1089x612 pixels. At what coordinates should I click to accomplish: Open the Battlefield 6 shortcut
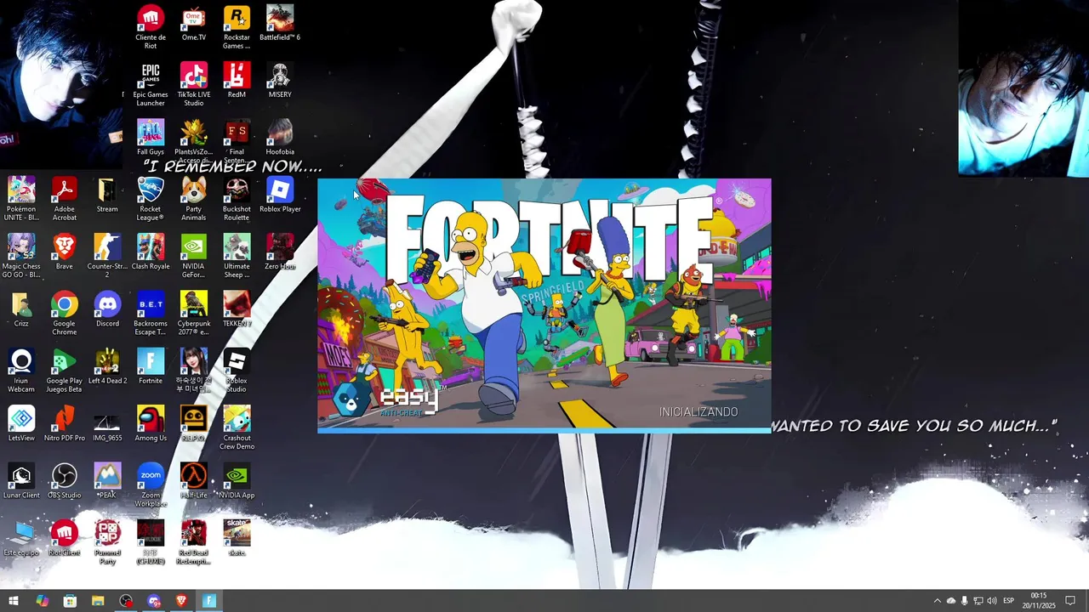click(x=280, y=24)
